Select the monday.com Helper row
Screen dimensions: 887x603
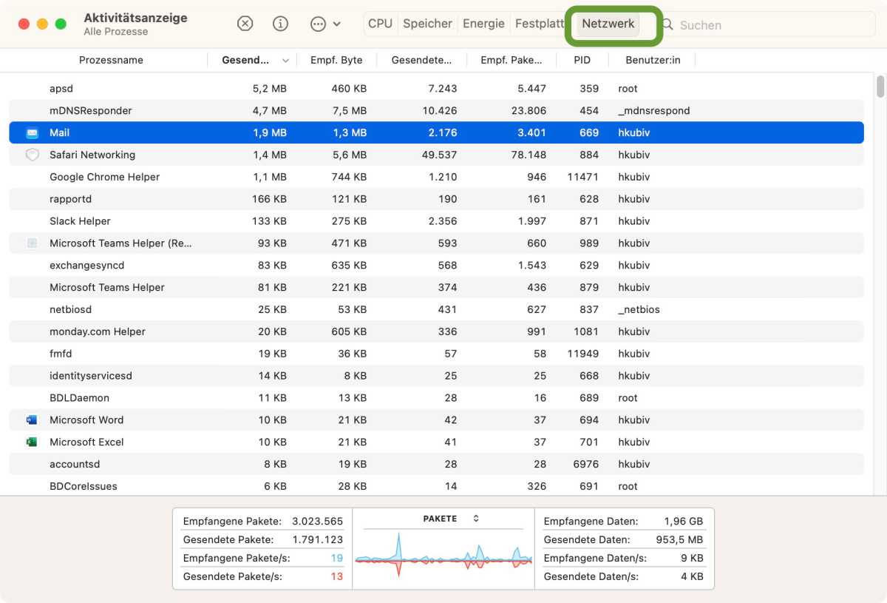pos(436,331)
